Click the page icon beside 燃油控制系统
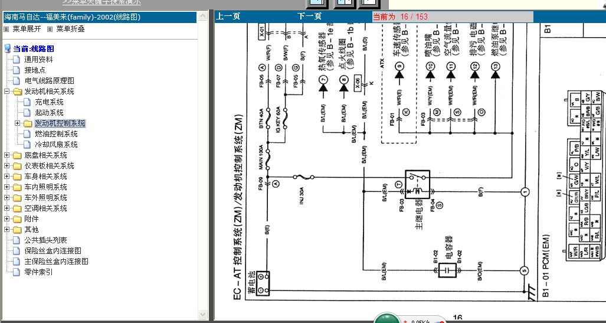The image size is (606, 323). click(27, 134)
